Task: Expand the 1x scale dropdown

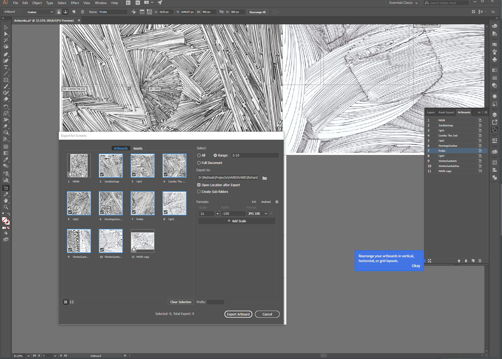Action: (x=218, y=214)
